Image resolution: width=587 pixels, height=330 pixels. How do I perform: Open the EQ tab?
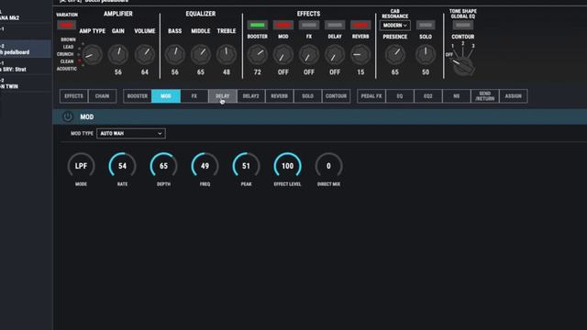point(400,96)
